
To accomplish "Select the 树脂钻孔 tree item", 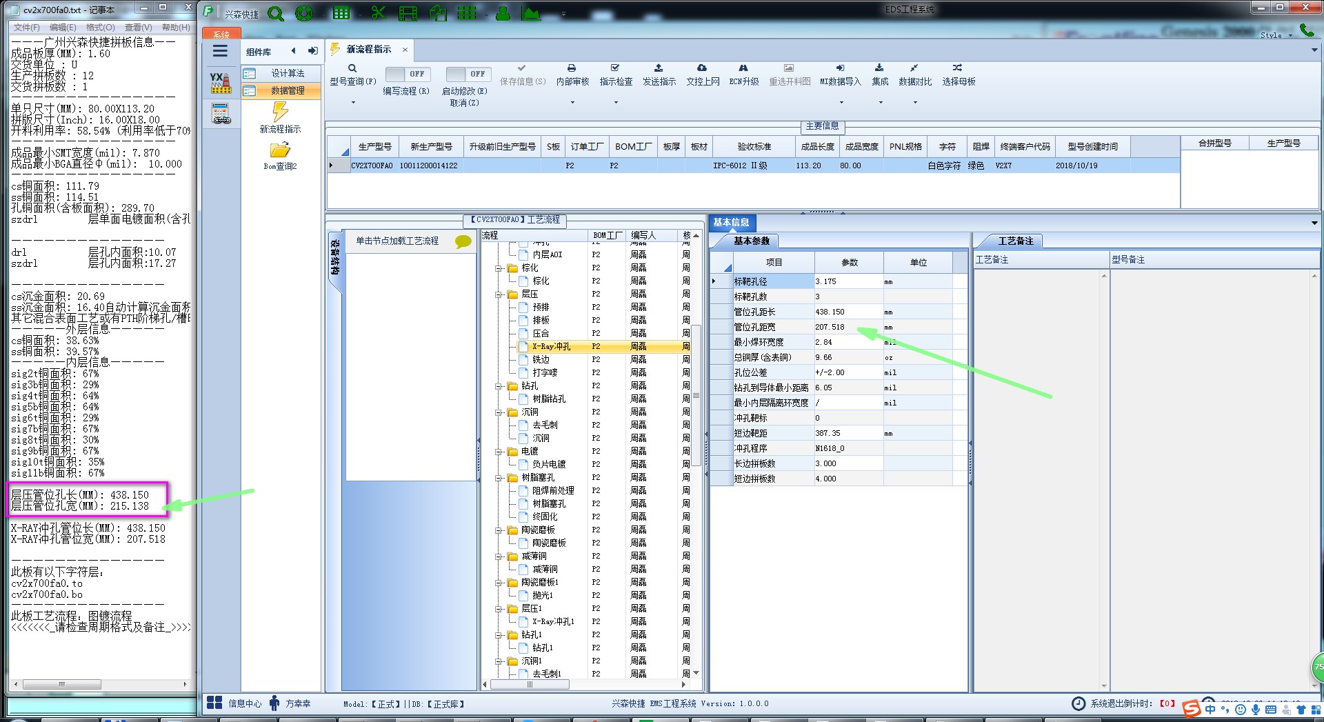I will tap(549, 399).
